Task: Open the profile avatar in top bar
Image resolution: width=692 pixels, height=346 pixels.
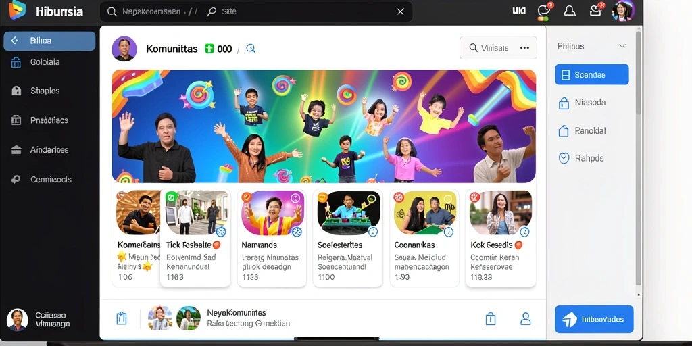Action: [622, 11]
